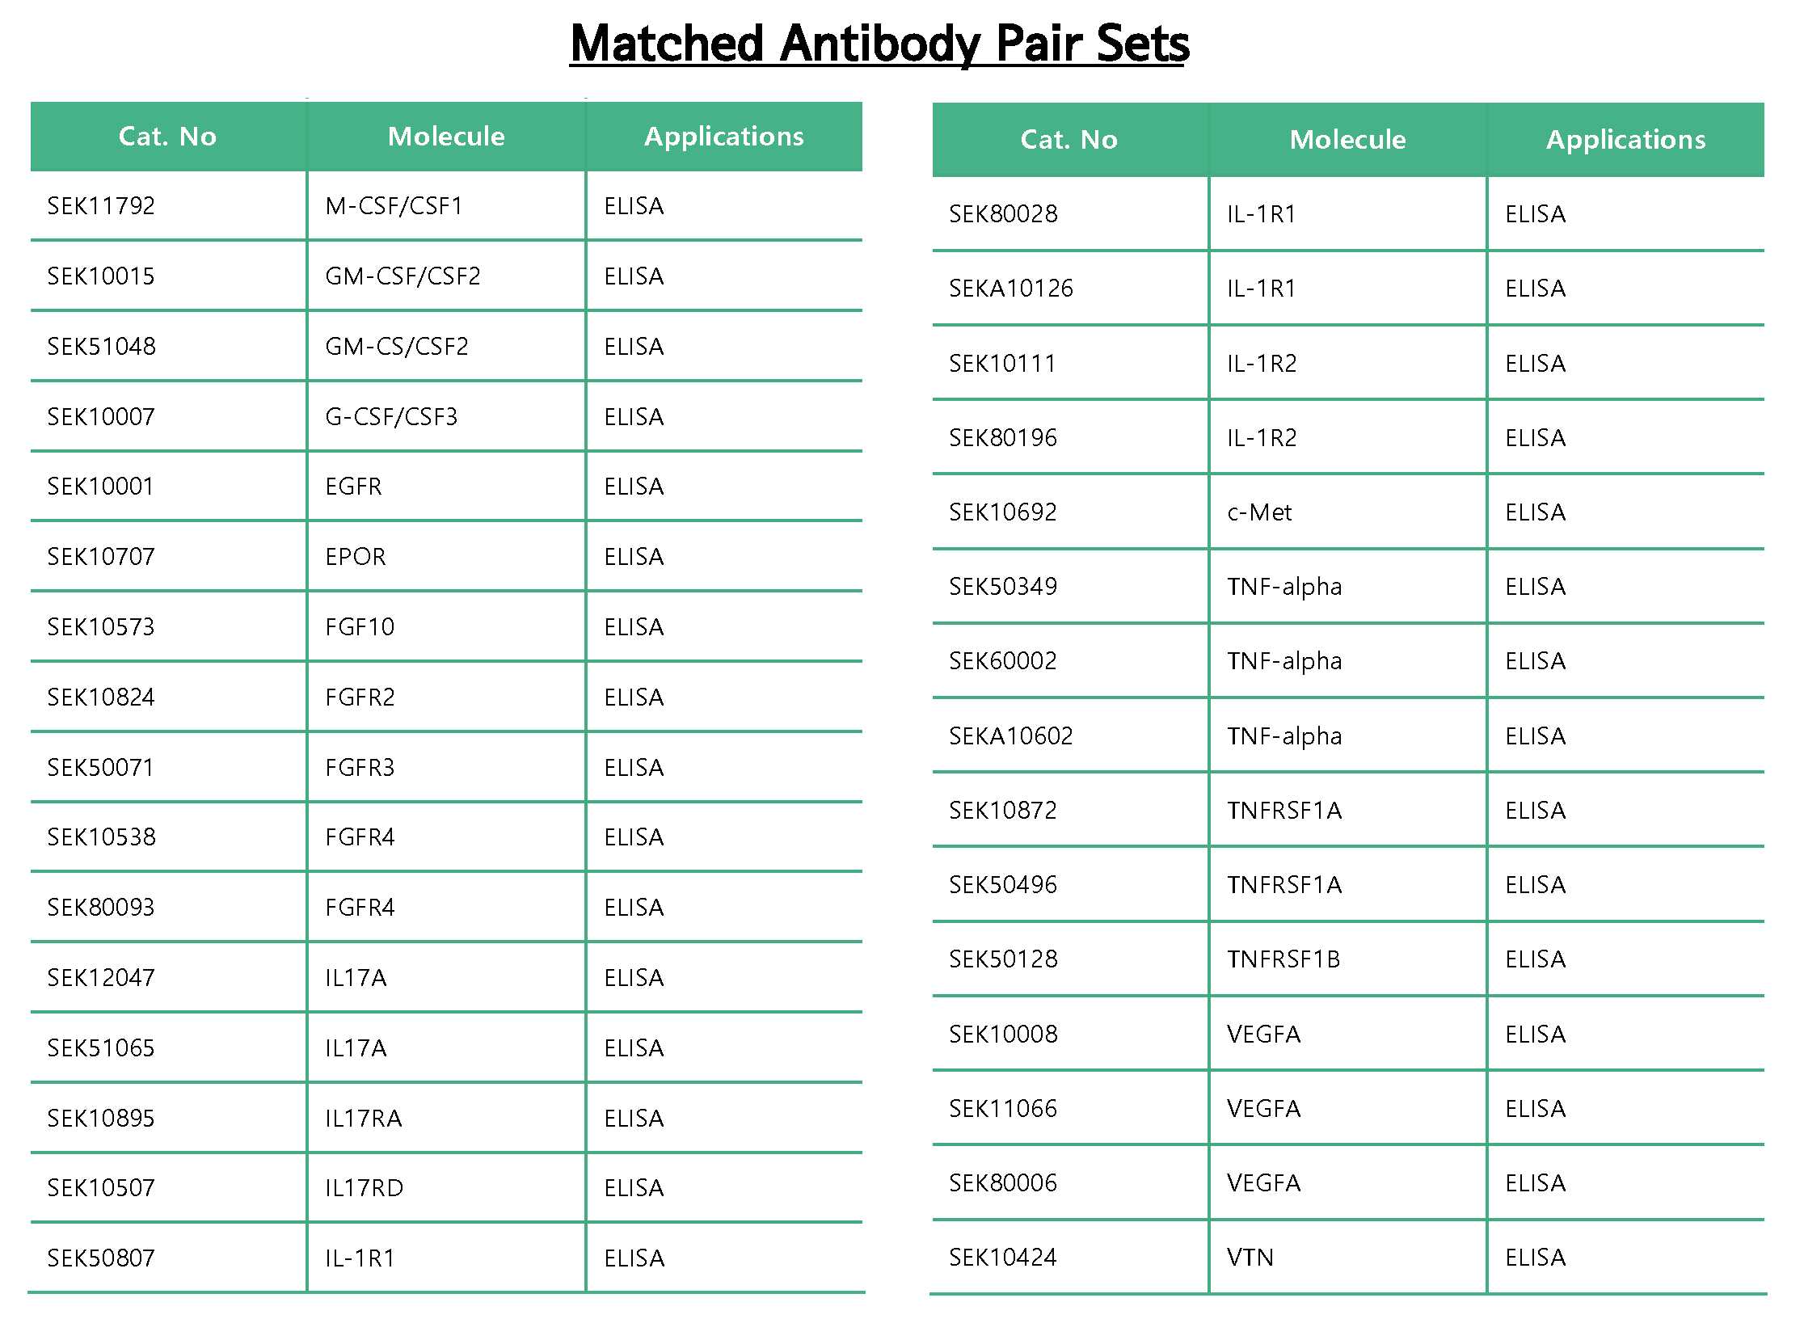
Task: Select the EGFR molecule entry
Action: point(353,487)
